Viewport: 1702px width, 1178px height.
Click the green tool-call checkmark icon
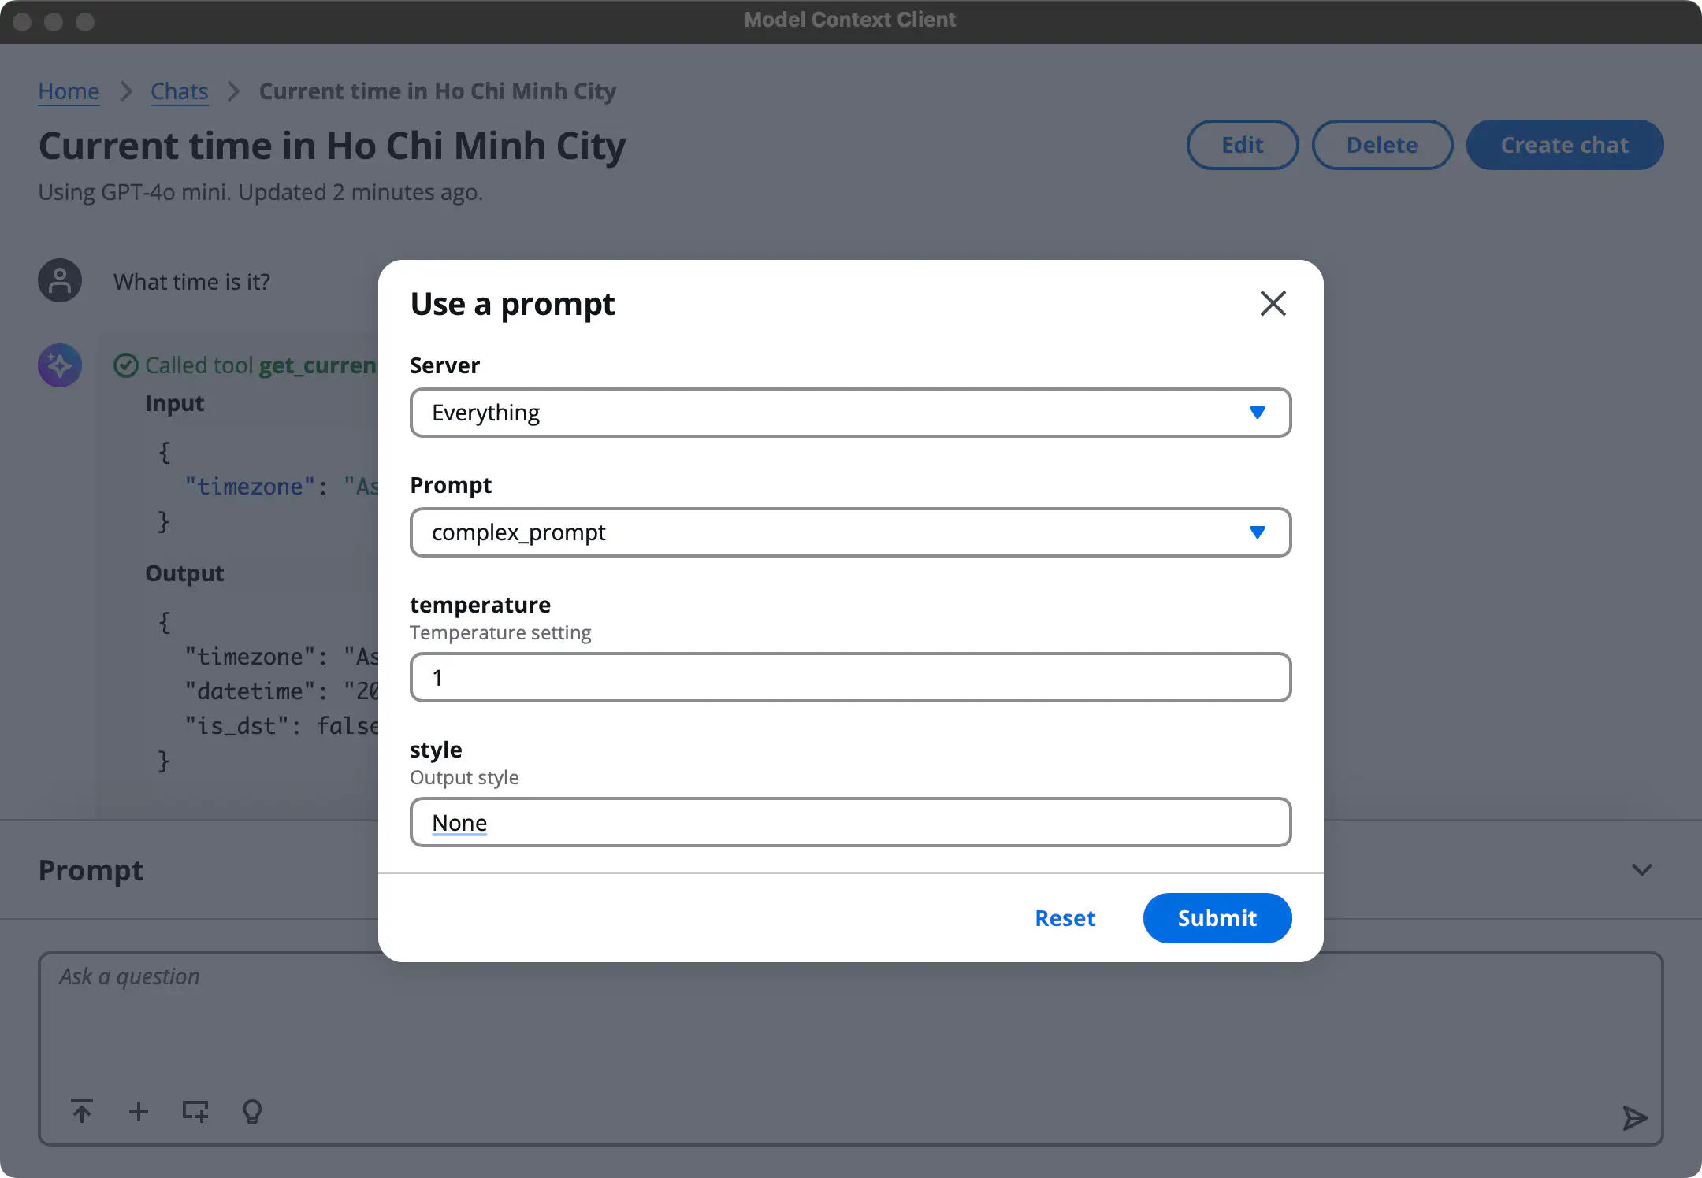pyautogui.click(x=126, y=365)
